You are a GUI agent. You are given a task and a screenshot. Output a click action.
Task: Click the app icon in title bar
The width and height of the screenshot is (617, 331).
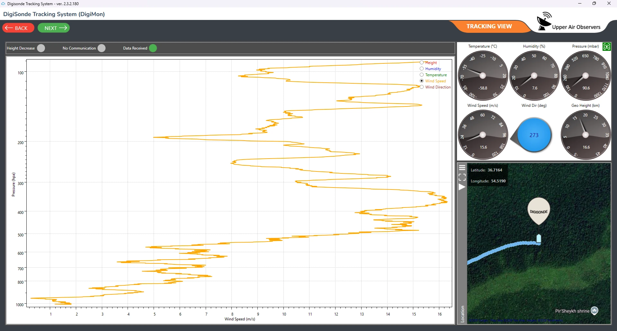4,4
